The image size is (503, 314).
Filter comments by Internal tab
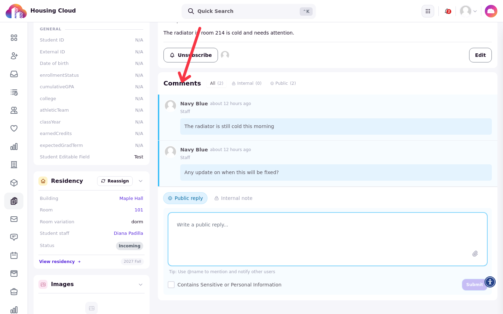click(x=247, y=83)
